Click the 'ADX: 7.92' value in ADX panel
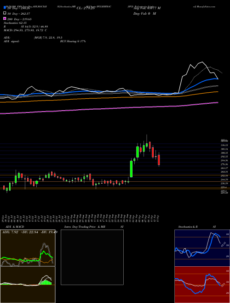This screenshot has height=303, width=230. pyautogui.click(x=10, y=232)
